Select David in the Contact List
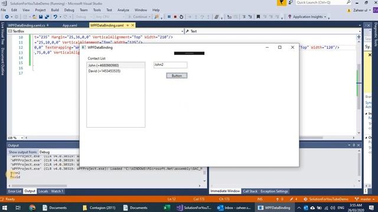The width and height of the screenshot is (378, 212). tap(116, 71)
